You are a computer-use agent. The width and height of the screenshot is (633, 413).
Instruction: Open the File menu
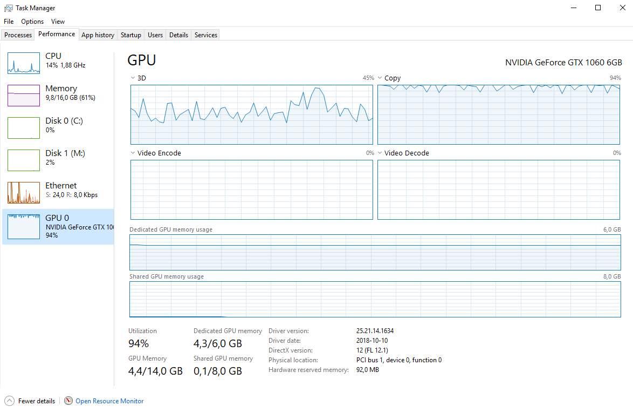[x=9, y=22]
